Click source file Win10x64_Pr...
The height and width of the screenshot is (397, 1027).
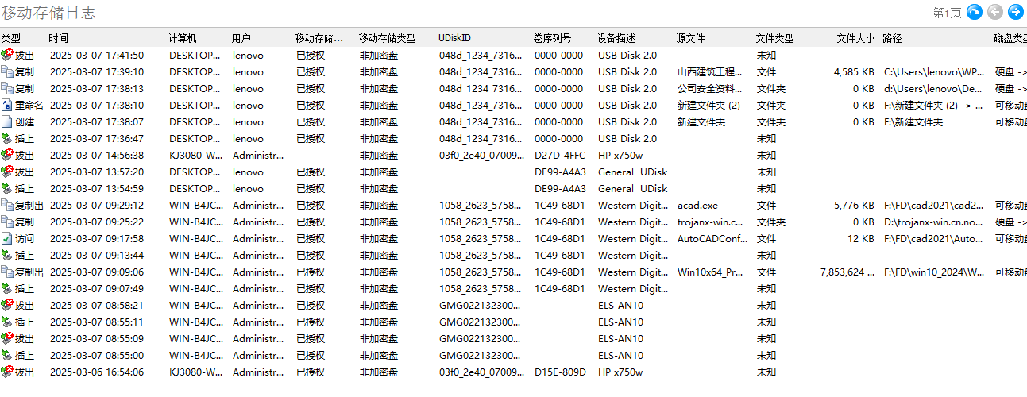point(710,272)
